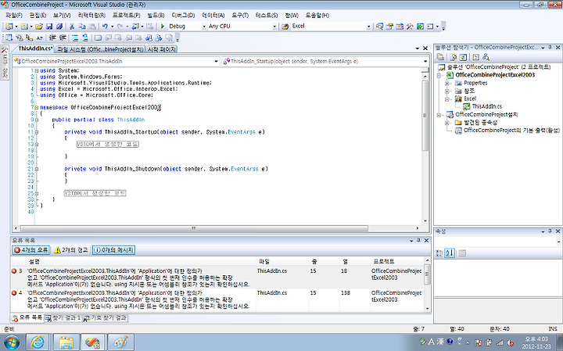Click the Undo arrow icon
Screen dimensions: 563x351
coord(105,27)
